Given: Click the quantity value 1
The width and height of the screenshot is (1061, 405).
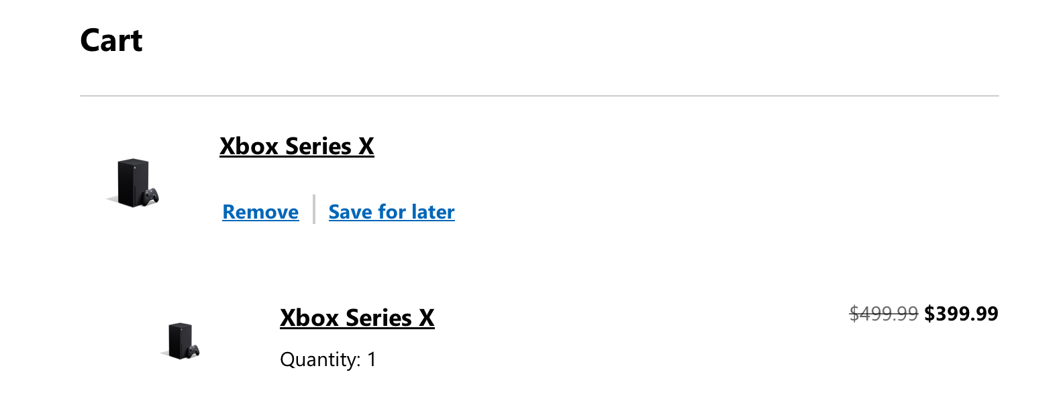Looking at the screenshot, I should 372,359.
